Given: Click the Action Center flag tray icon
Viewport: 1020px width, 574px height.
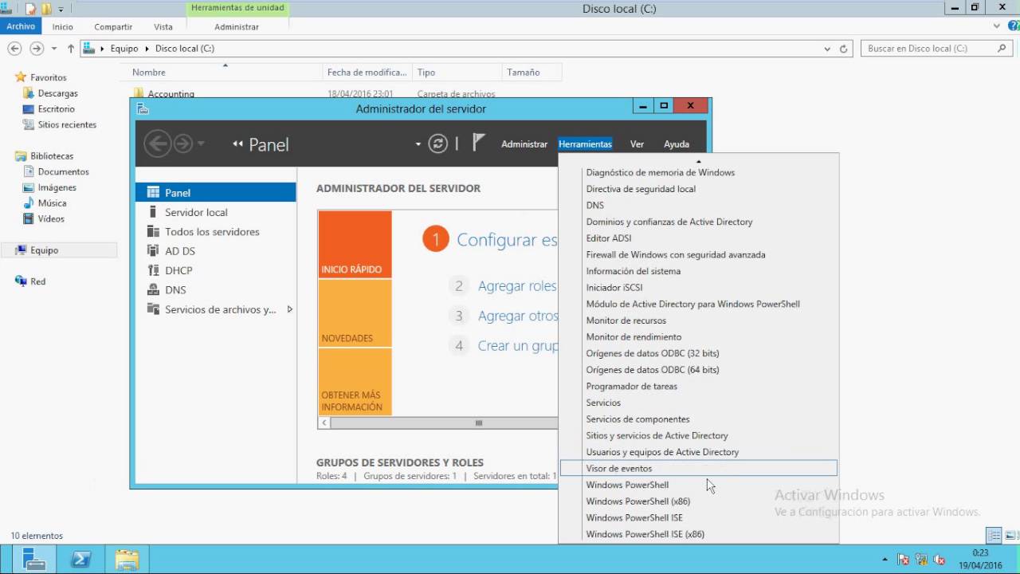Looking at the screenshot, I should click(x=903, y=560).
